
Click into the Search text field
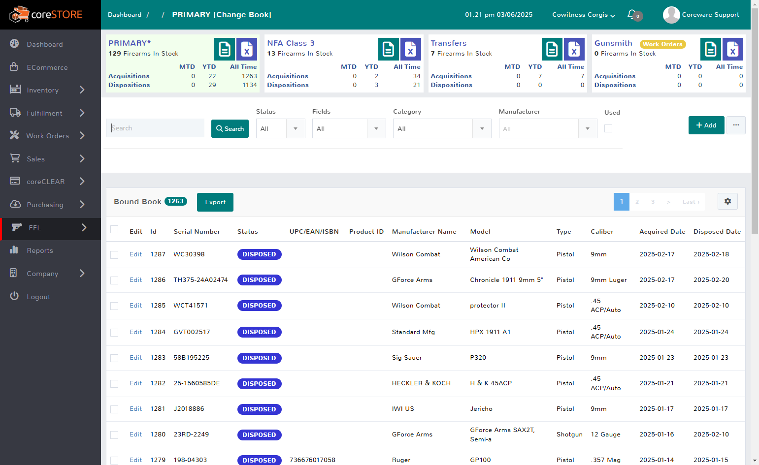pyautogui.click(x=155, y=128)
